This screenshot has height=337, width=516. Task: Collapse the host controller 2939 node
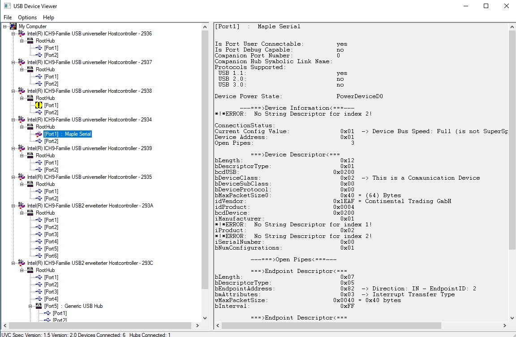pos(13,148)
